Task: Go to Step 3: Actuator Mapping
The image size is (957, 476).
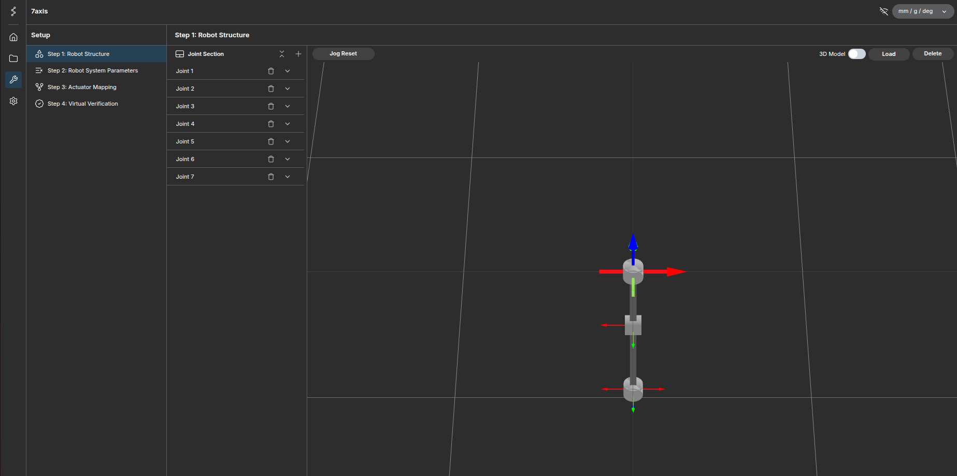Action: pyautogui.click(x=82, y=87)
